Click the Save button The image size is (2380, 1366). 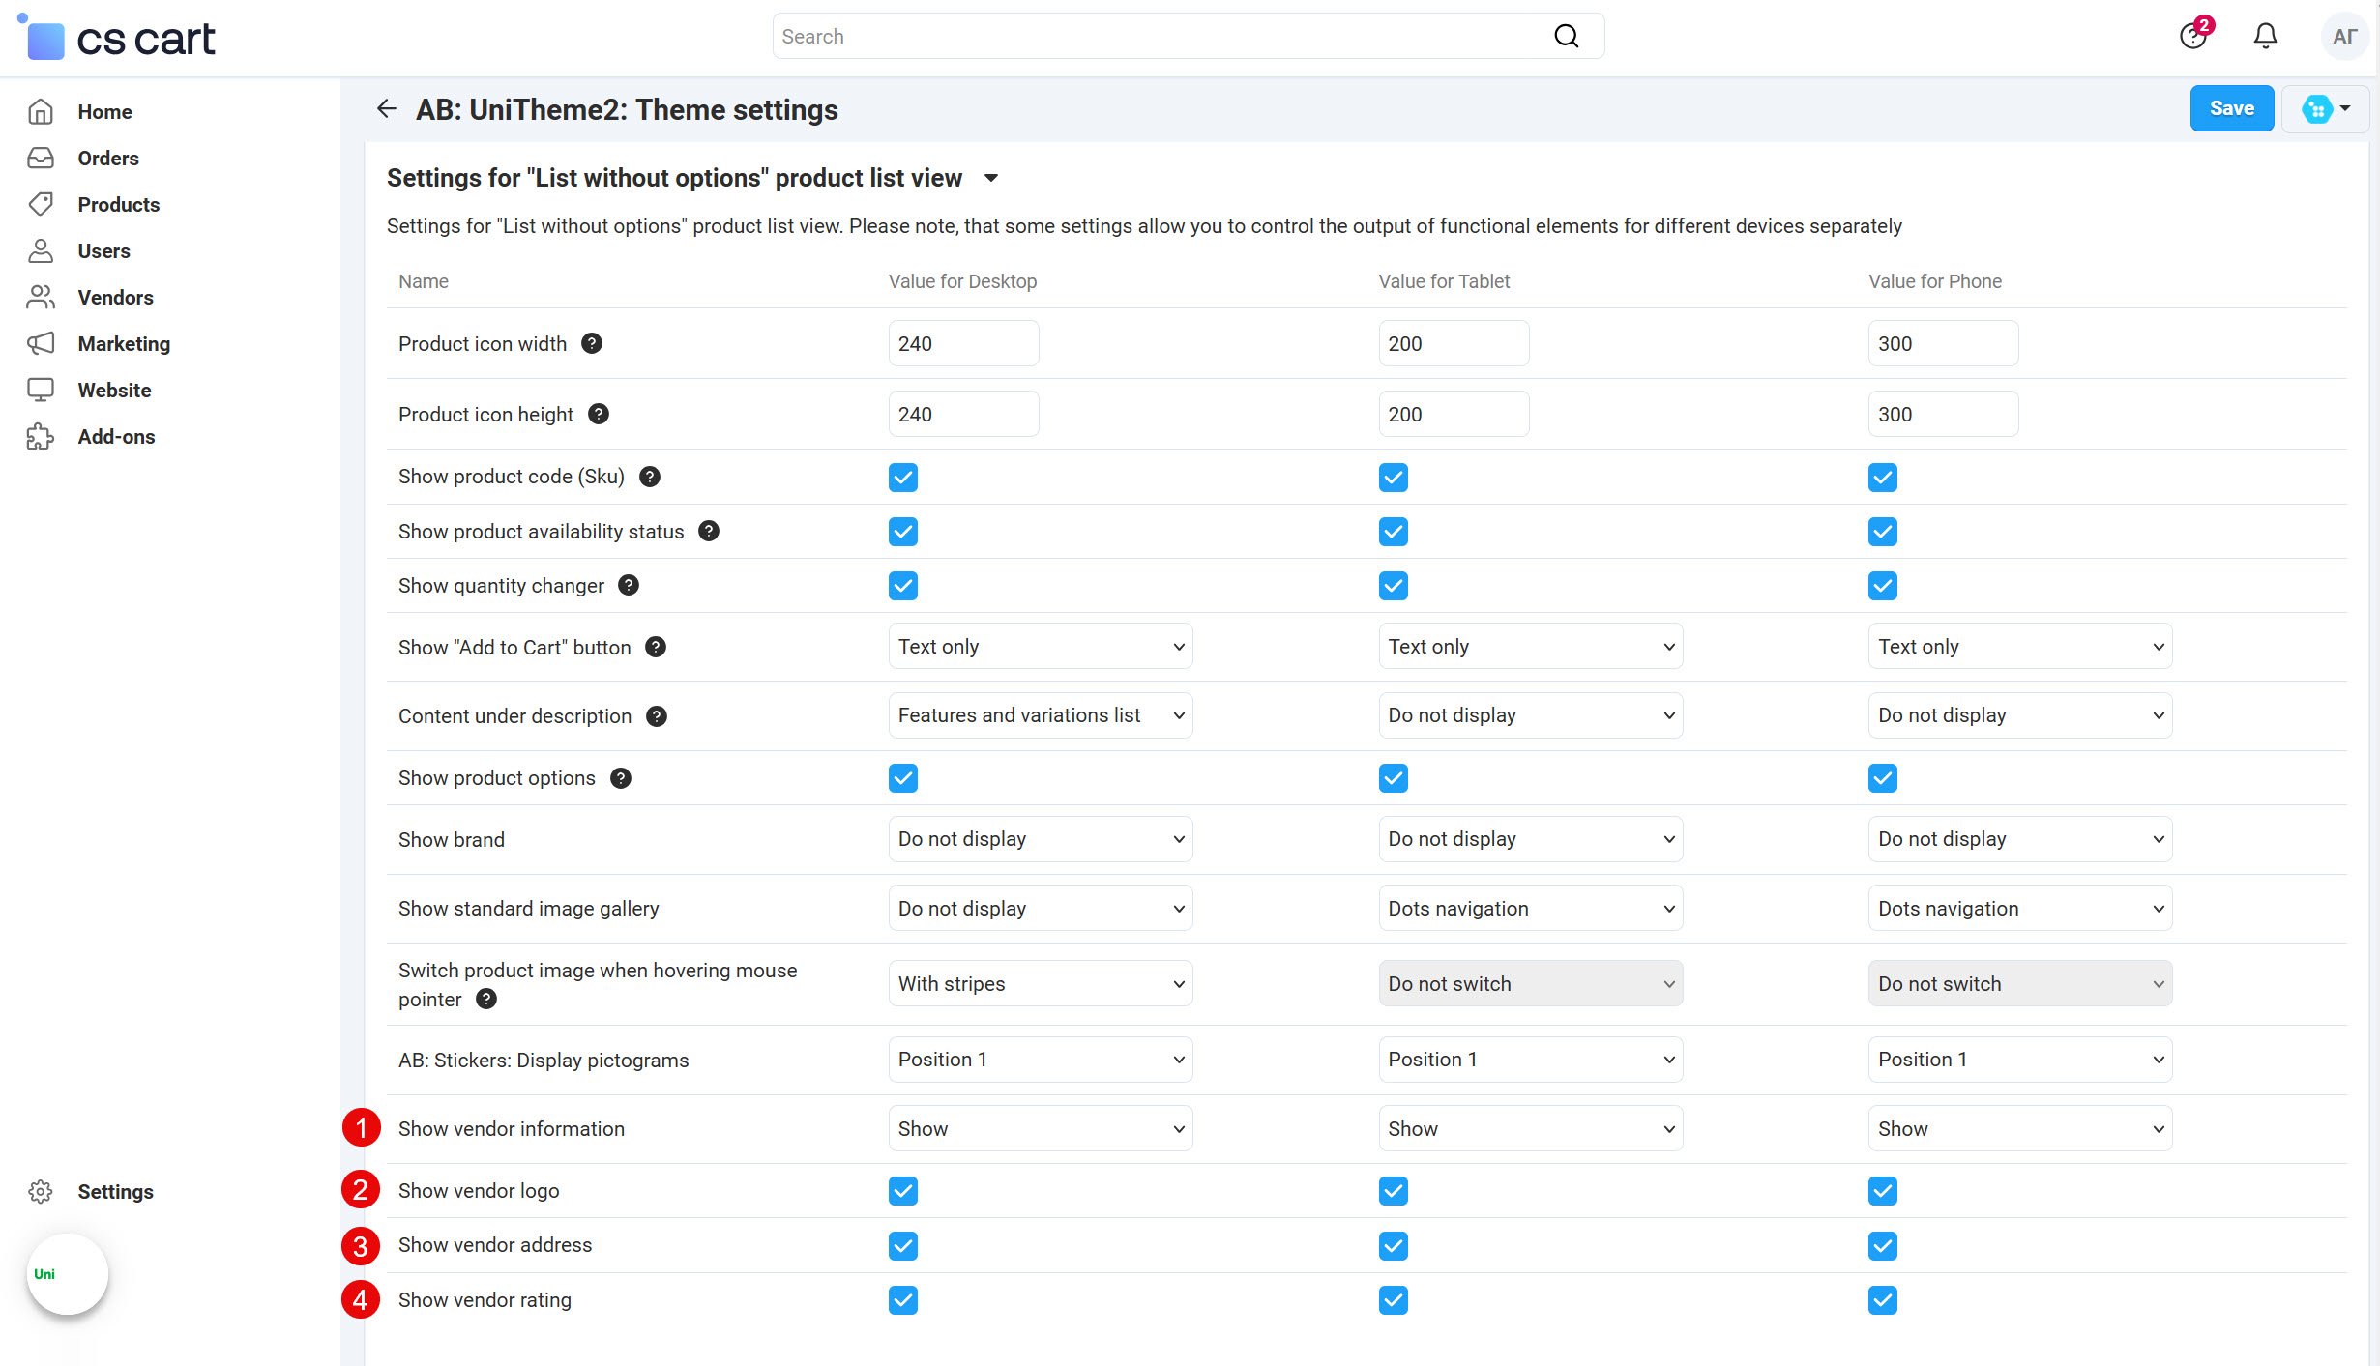(2231, 108)
